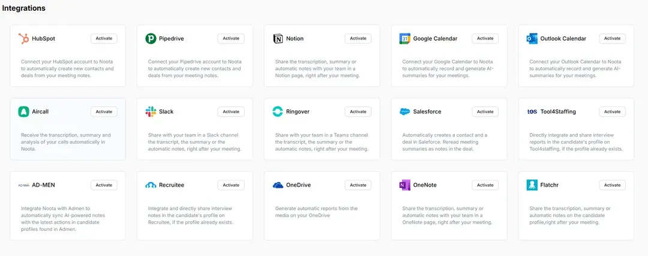
Task: Activate the Notion integration
Action: (358, 38)
